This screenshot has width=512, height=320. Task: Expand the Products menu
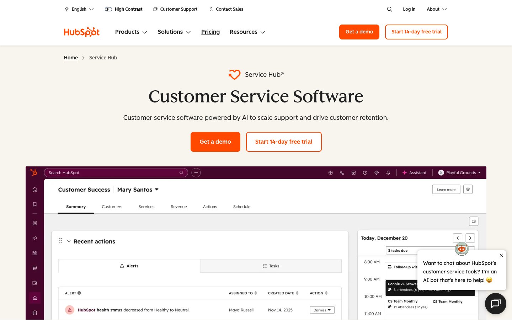pos(131,32)
